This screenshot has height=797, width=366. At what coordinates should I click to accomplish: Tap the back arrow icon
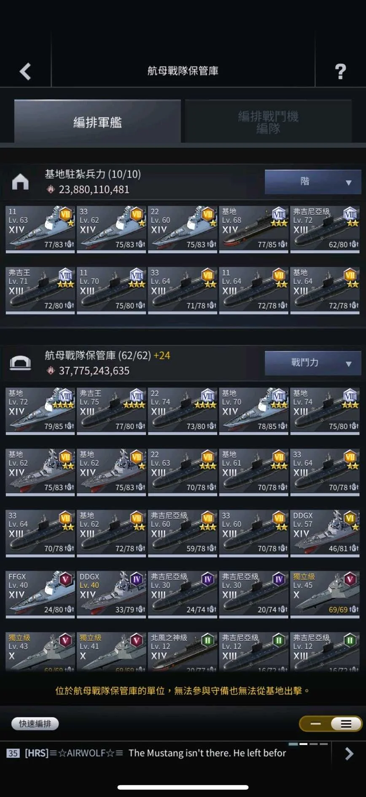tap(25, 71)
